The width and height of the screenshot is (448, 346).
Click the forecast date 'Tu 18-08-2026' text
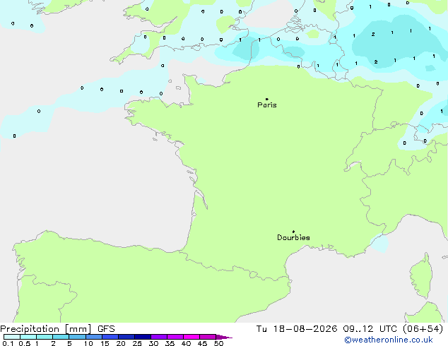(297, 329)
